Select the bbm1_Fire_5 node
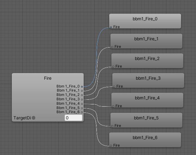This screenshot has height=155, width=196. (146, 118)
